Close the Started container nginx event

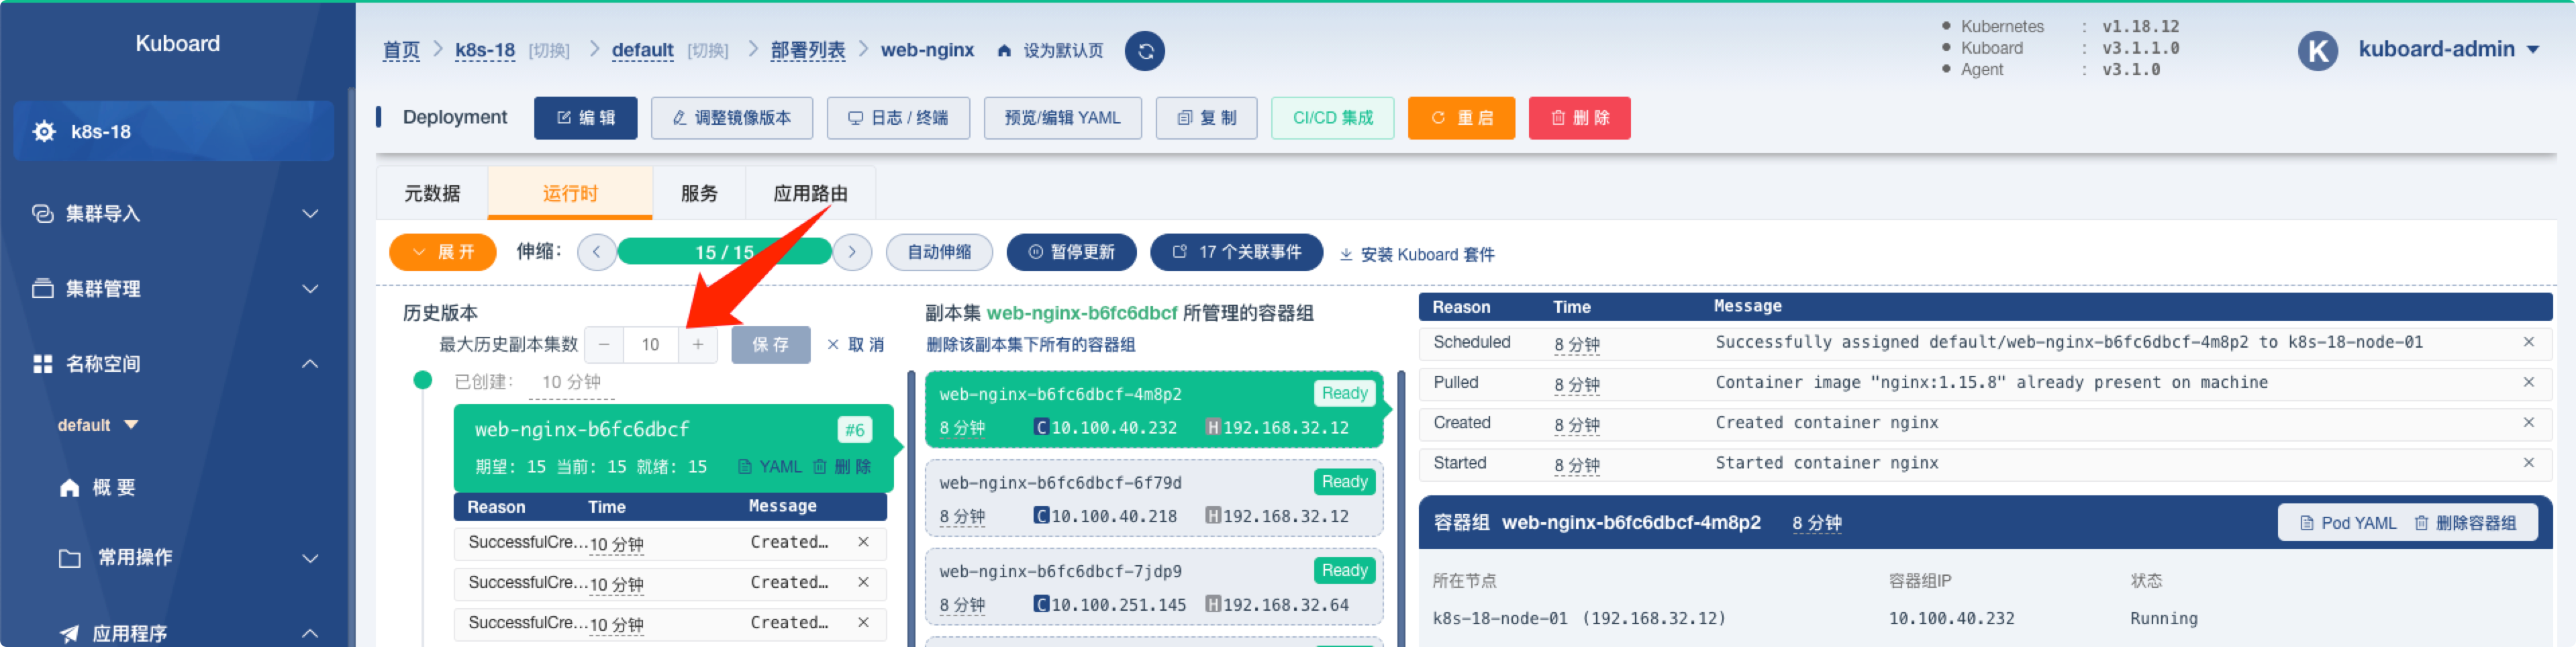coord(2528,462)
